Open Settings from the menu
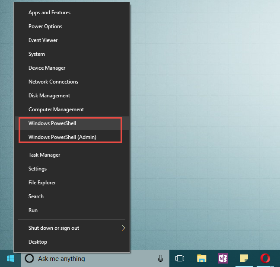 pos(72,169)
